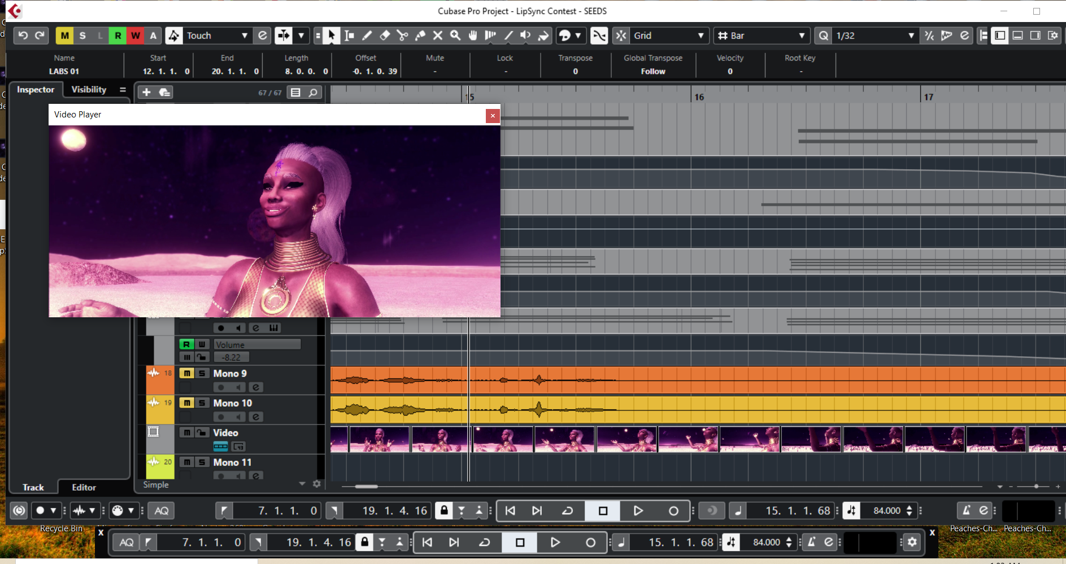Activate Record in upper transport bar
This screenshot has height=564, width=1066.
[673, 511]
